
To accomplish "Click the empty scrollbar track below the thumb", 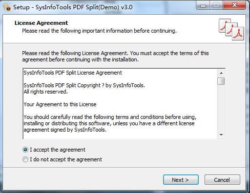I will 221,108.
